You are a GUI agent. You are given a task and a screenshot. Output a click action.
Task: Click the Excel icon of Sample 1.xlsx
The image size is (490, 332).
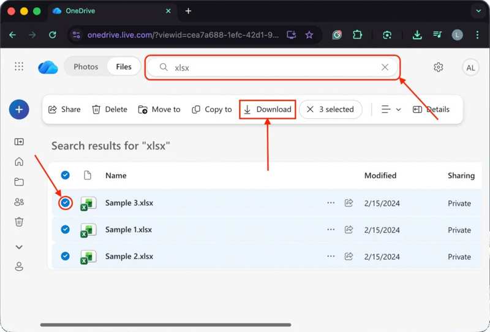pos(88,230)
